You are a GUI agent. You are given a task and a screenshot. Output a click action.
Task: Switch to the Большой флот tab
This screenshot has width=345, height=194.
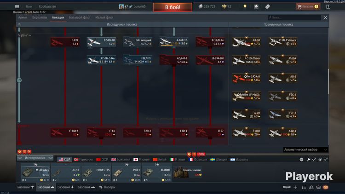[79, 17]
